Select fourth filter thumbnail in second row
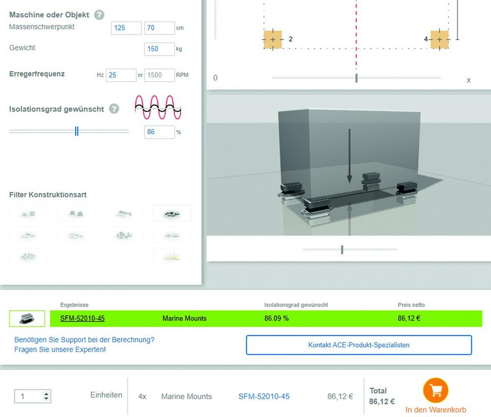This screenshot has width=491, height=417. pos(172,235)
